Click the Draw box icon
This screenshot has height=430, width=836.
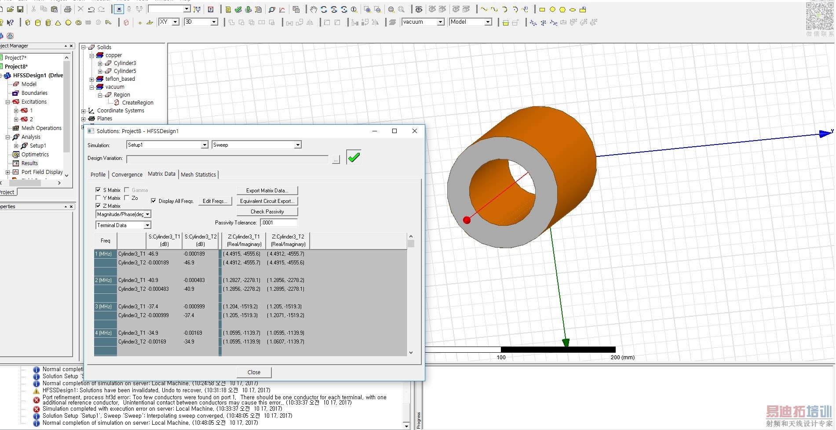tap(27, 22)
